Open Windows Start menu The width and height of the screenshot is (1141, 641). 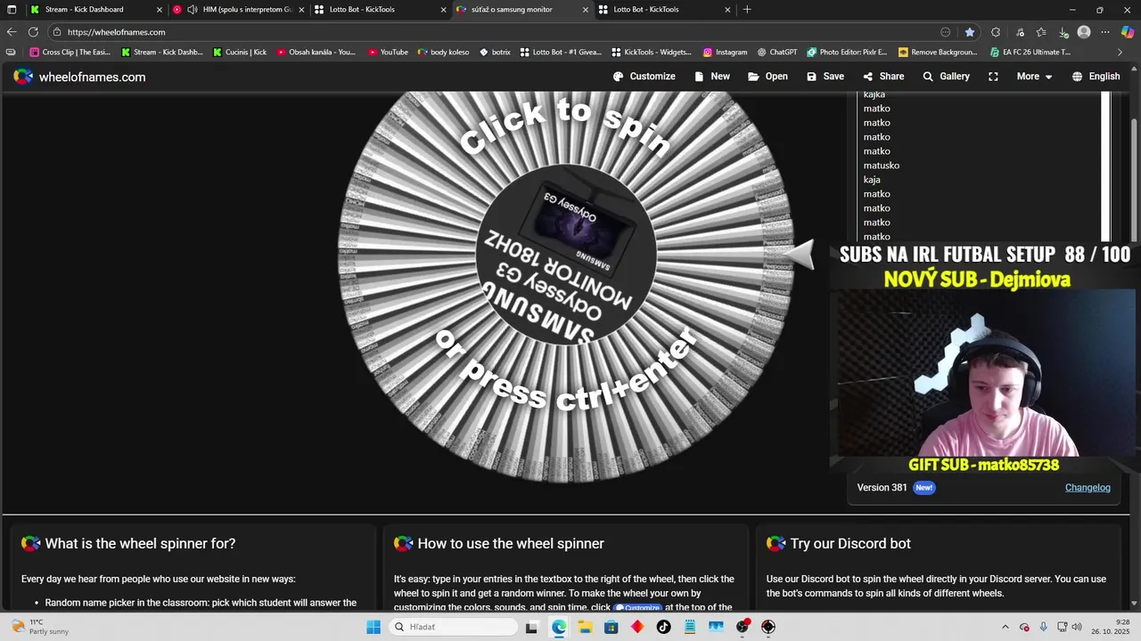tap(373, 627)
